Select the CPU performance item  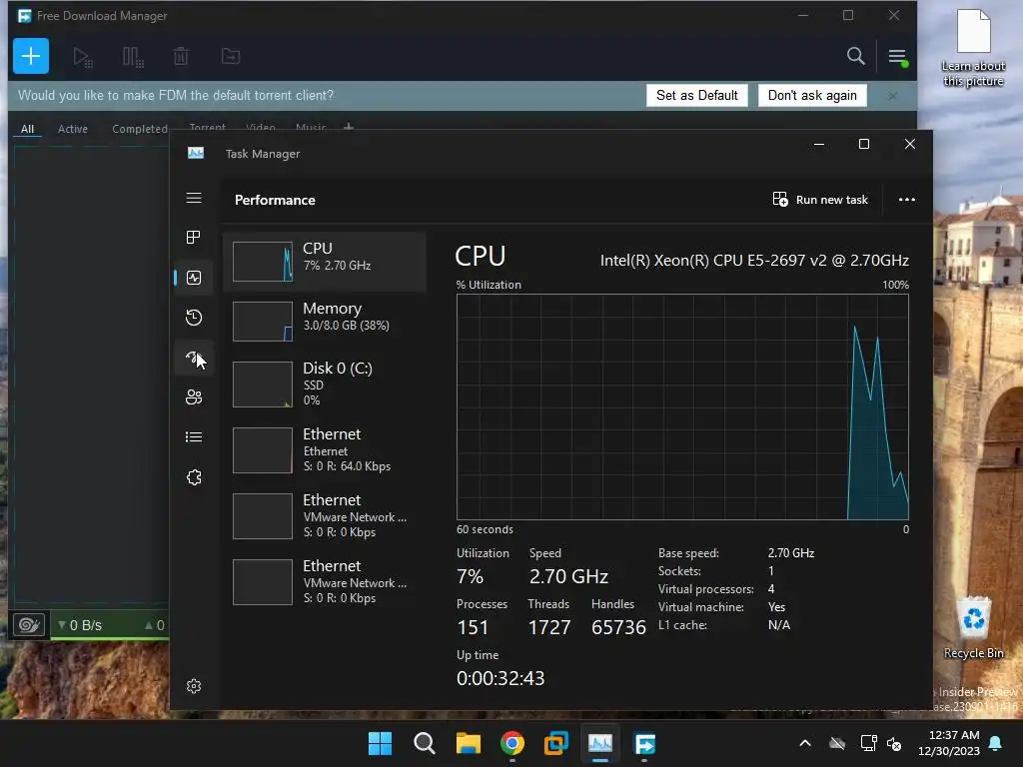tap(325, 261)
